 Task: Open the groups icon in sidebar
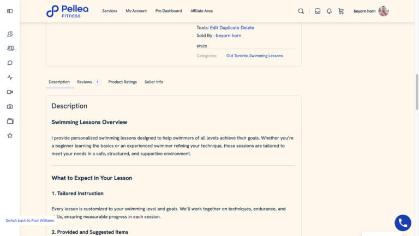(x=10, y=49)
